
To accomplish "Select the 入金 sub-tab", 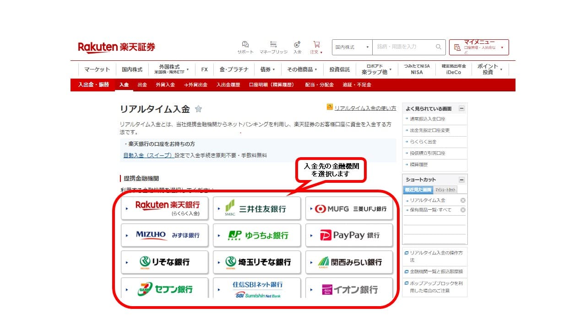I will click(124, 85).
